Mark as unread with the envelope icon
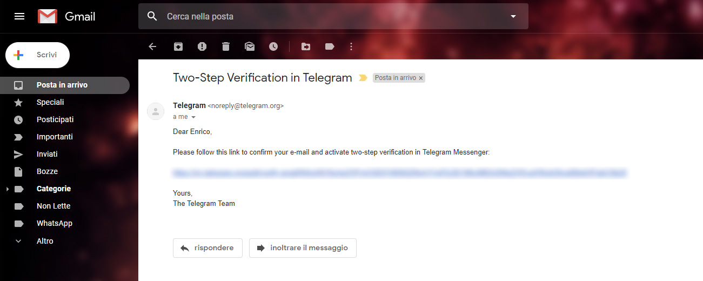 pyautogui.click(x=250, y=46)
